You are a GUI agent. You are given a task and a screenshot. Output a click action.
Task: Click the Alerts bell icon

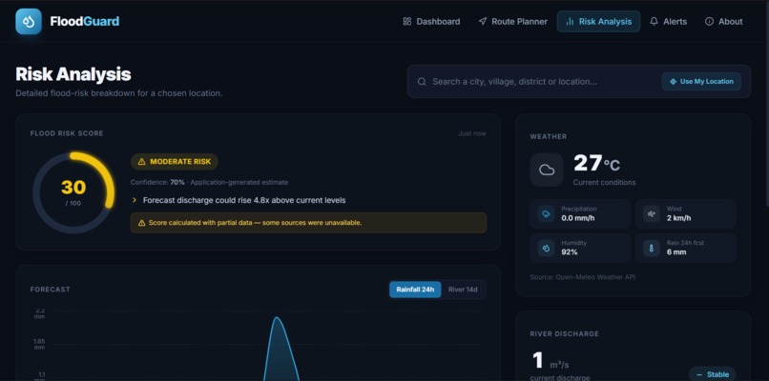click(x=654, y=22)
